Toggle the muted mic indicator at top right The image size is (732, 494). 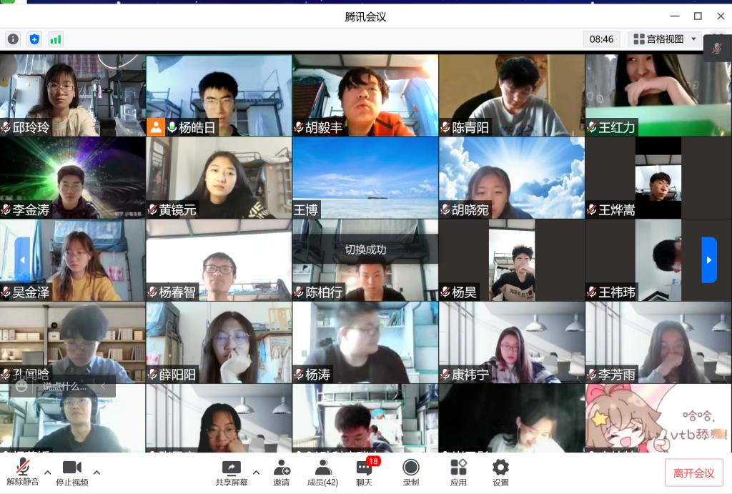717,48
